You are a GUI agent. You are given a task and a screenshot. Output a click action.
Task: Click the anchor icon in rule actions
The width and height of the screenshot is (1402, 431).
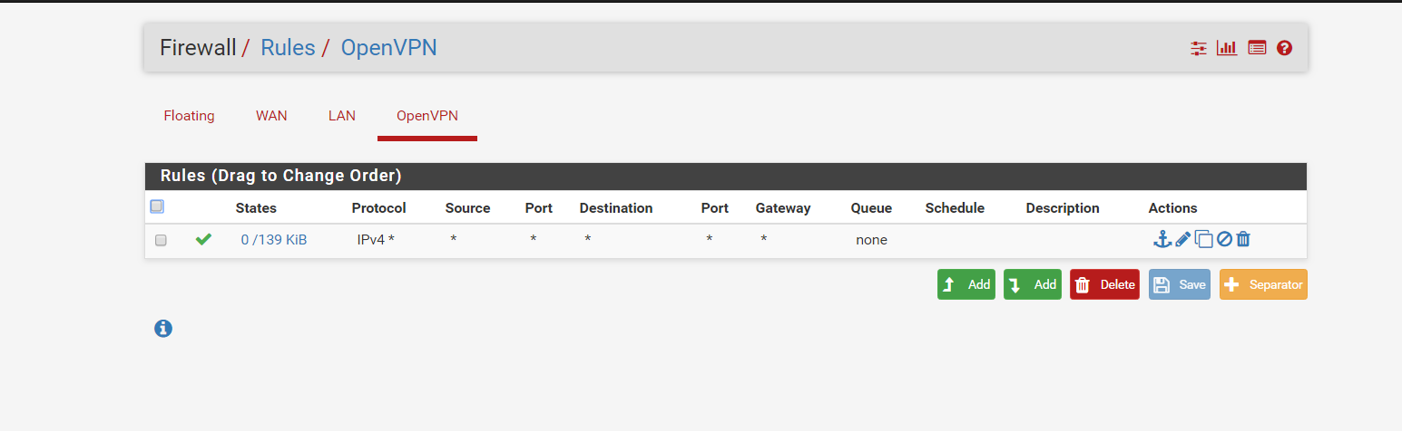(x=1162, y=239)
